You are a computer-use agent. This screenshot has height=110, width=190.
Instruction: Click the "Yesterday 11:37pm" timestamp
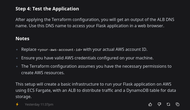39,105
